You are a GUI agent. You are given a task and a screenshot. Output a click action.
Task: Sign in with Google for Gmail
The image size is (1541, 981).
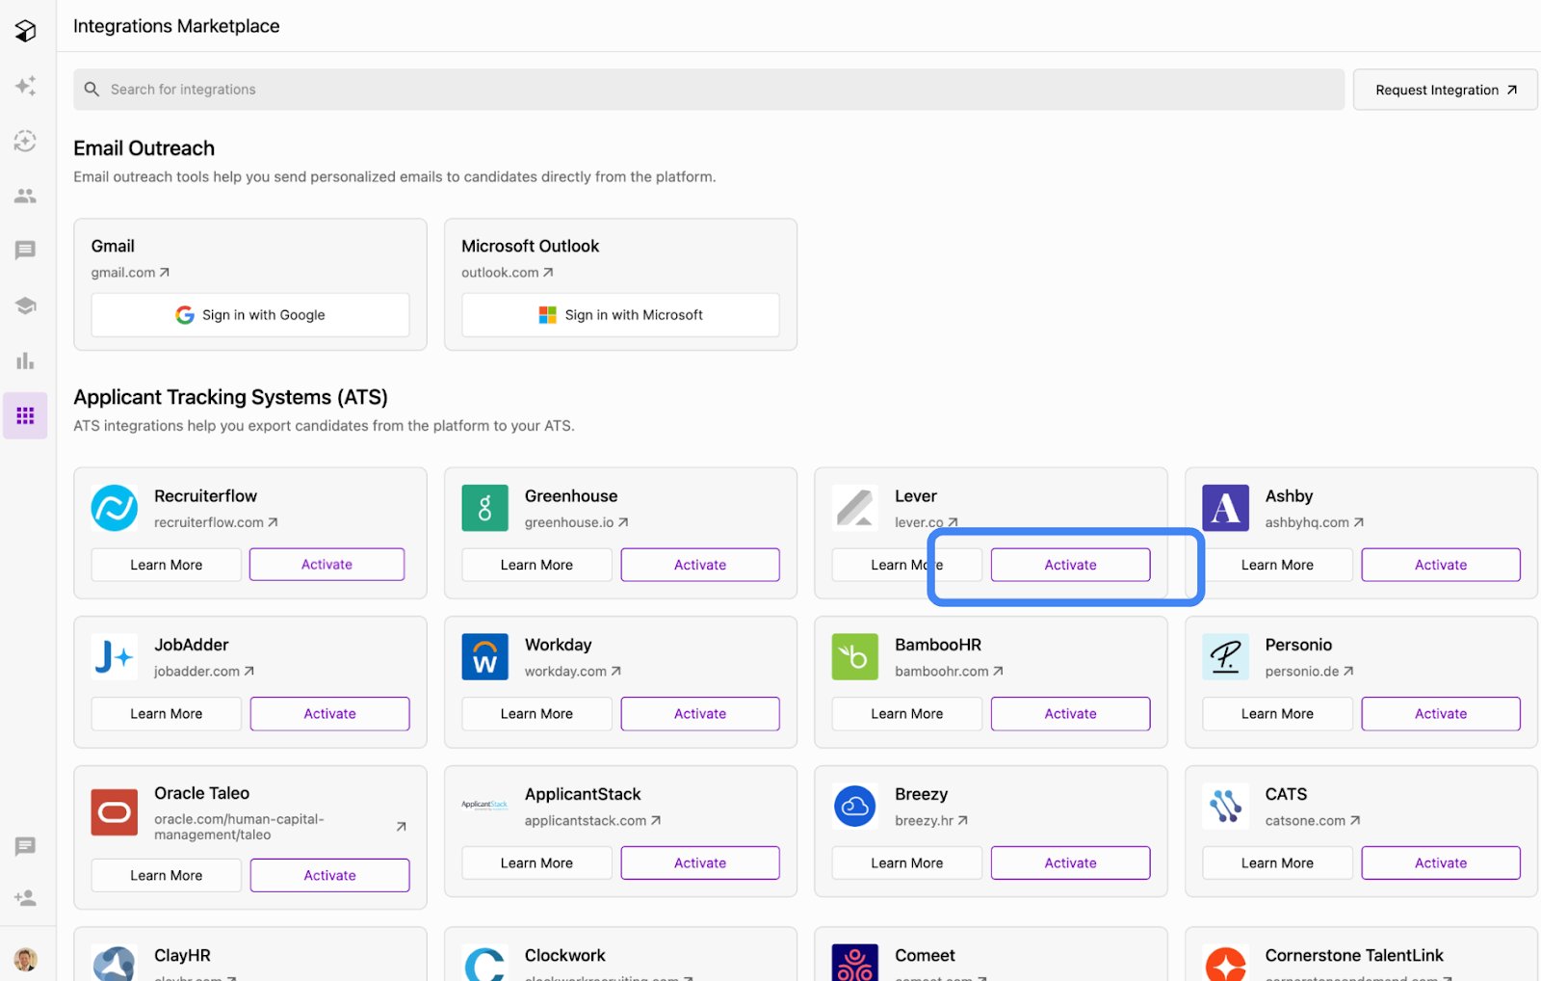[250, 315]
